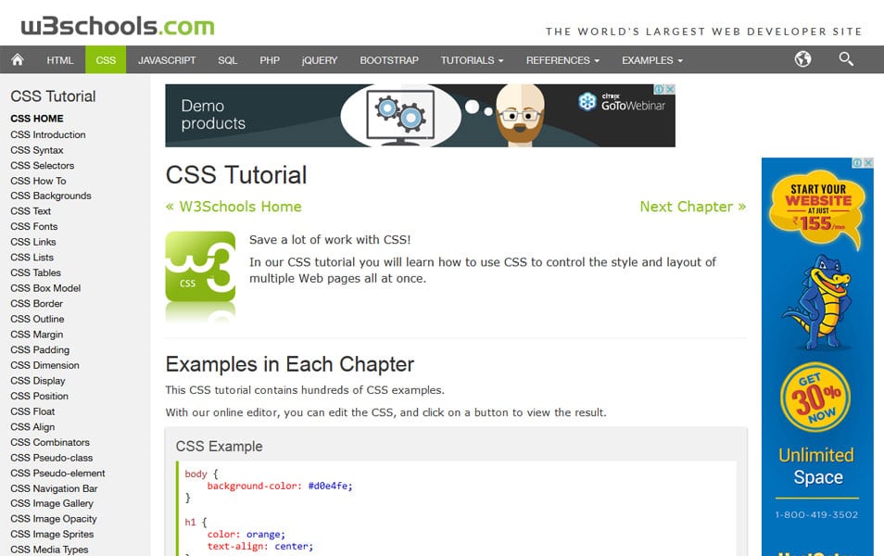The height and width of the screenshot is (556, 884).
Task: Click the ad info icon on banner
Action: coord(659,89)
